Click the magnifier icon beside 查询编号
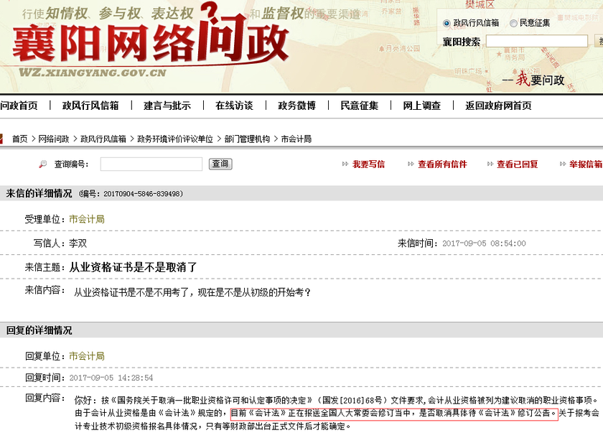 tap(43, 164)
